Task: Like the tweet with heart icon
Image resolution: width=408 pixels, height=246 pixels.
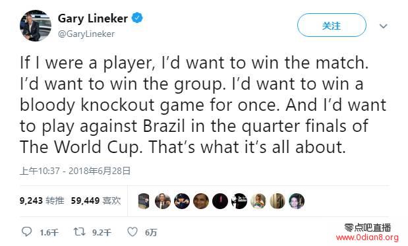Action: tap(132, 231)
